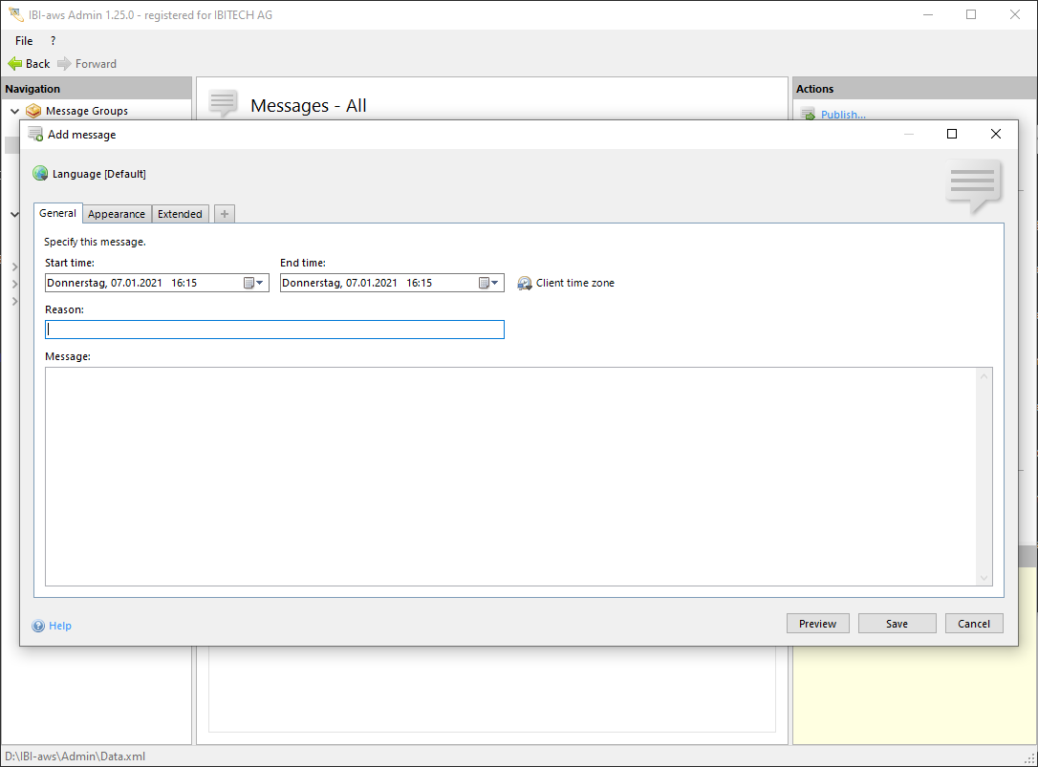Click the Message Groups box icon

(33, 111)
